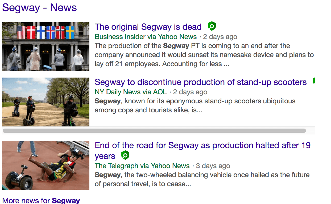Click the "NY Daily News via AOL" source
The height and width of the screenshot is (204, 331).
pos(131,92)
